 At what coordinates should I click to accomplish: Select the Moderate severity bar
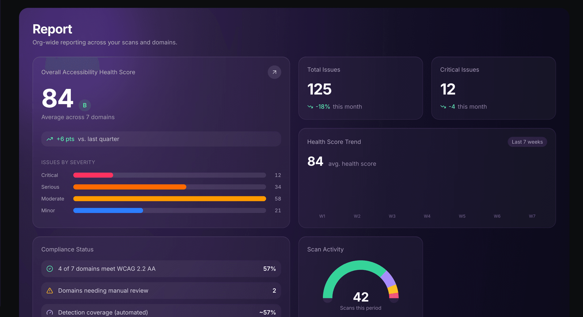[x=169, y=199]
